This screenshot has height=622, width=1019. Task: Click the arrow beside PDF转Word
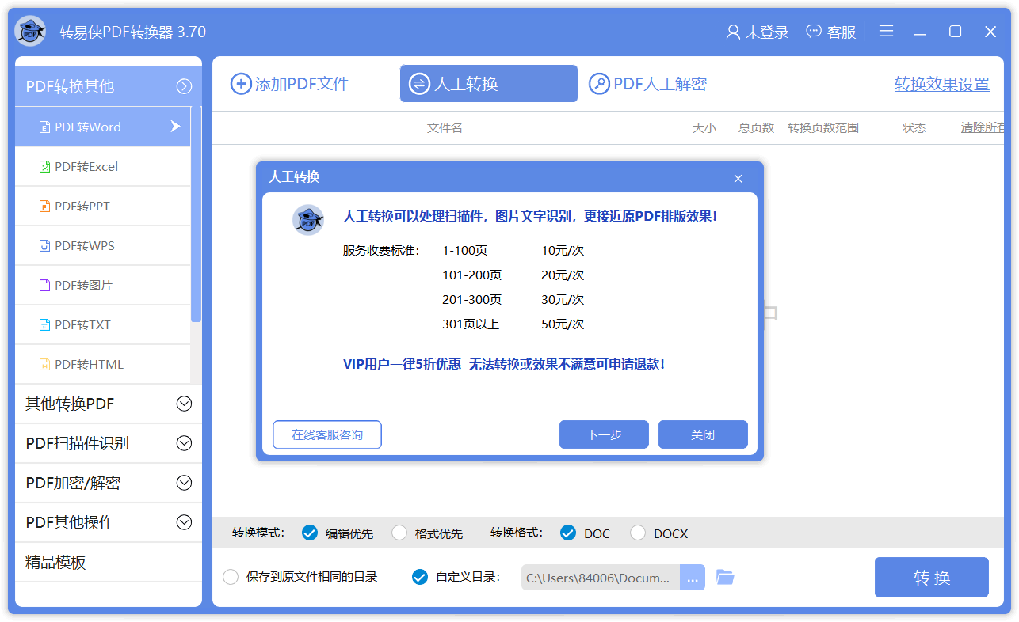click(x=176, y=127)
